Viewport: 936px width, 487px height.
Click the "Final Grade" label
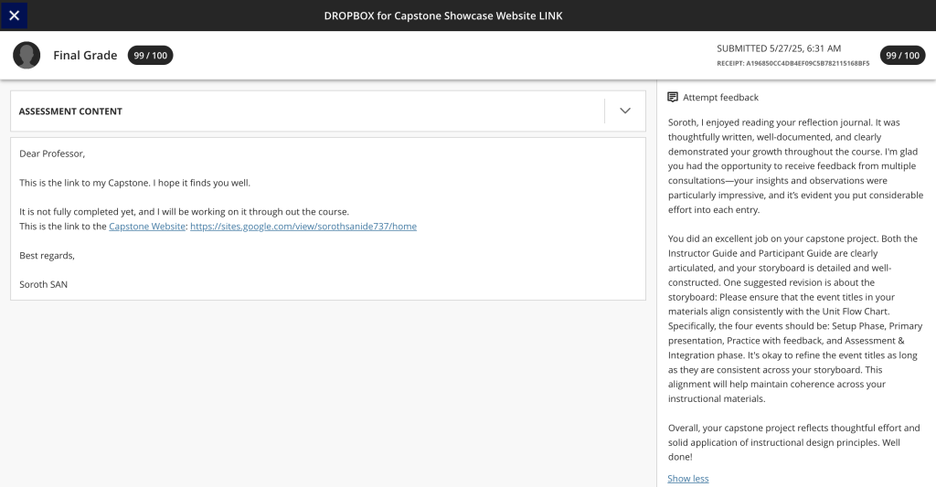point(85,56)
